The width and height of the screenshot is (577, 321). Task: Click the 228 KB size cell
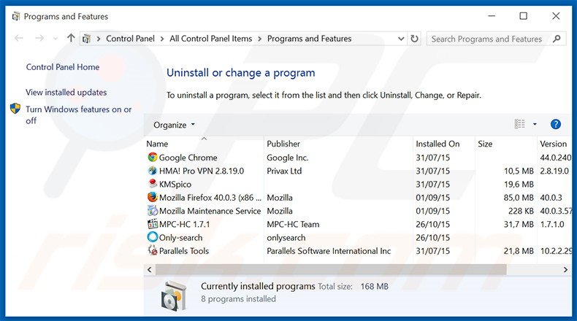point(521,211)
